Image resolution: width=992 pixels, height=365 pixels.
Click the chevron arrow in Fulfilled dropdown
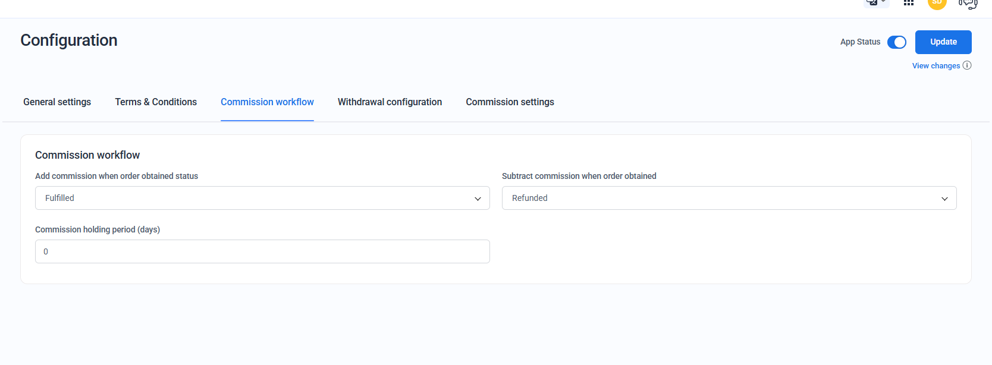click(x=478, y=199)
